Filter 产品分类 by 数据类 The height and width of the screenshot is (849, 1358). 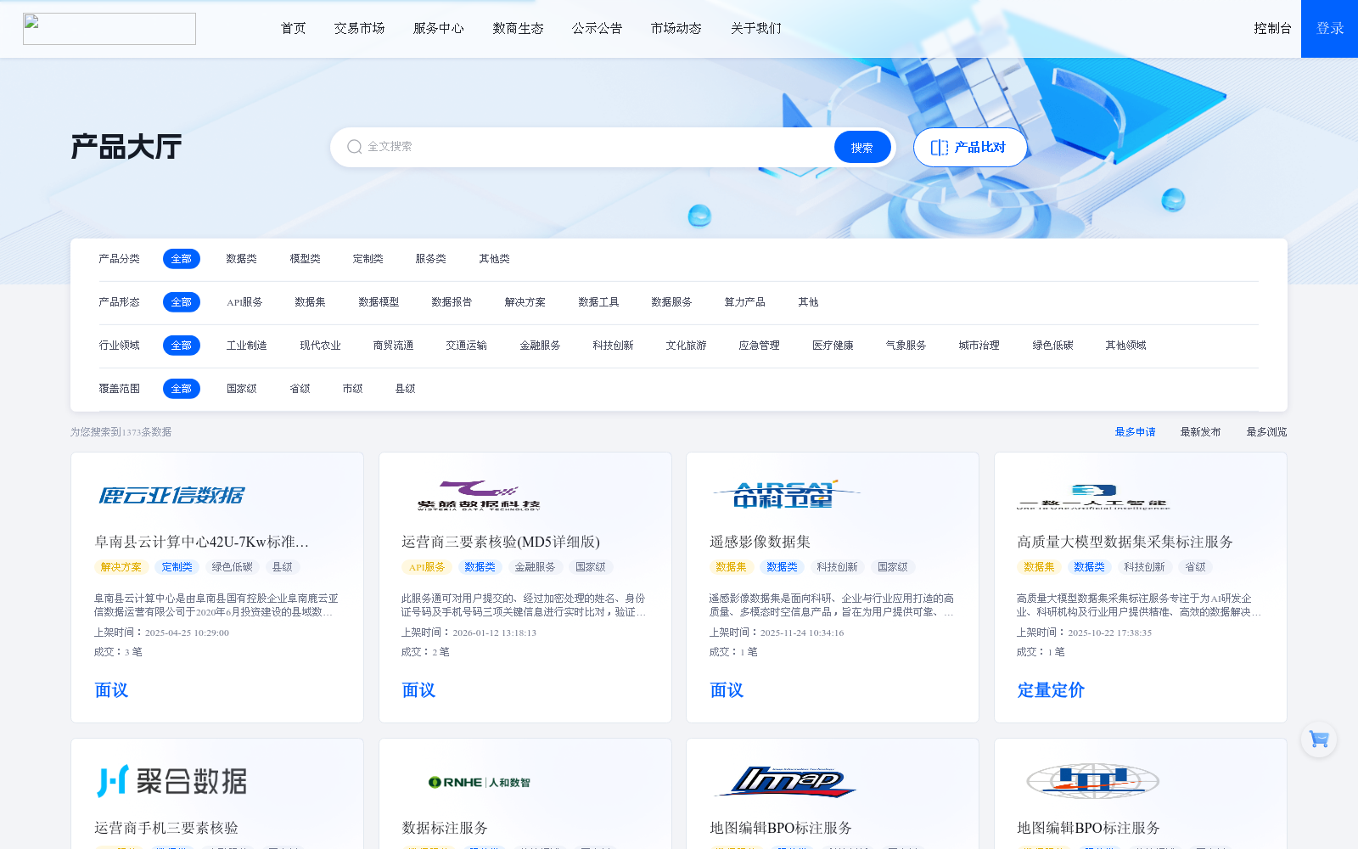(x=242, y=259)
